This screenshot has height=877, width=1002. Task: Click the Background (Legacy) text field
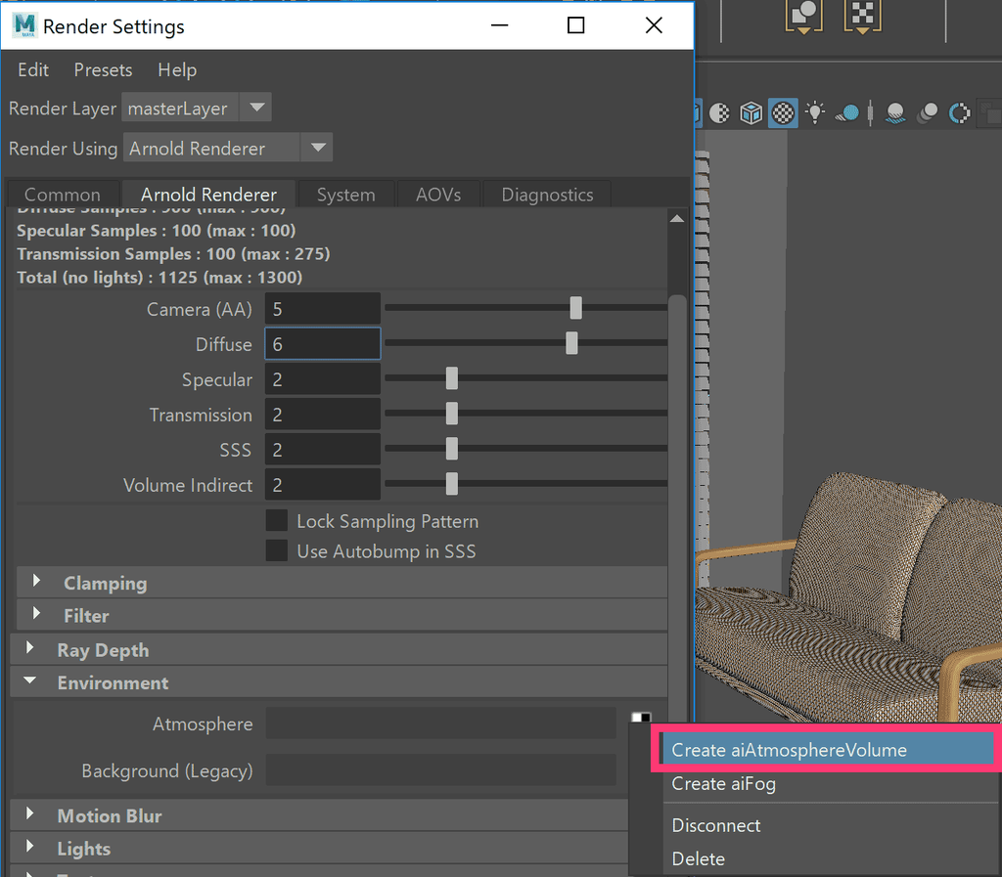coord(441,769)
